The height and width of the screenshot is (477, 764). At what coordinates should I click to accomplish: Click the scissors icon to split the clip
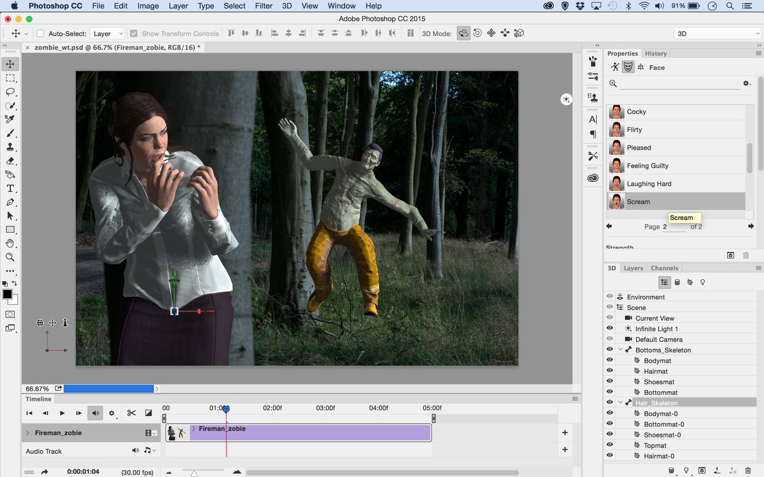(131, 413)
